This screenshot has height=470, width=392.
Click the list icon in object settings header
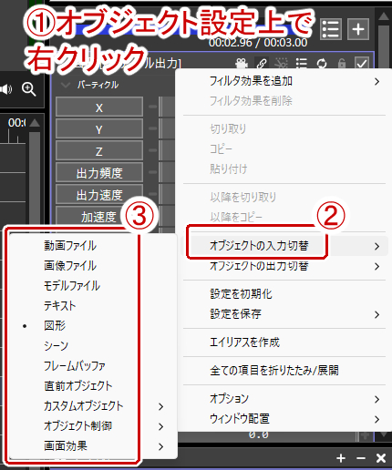tap(301, 64)
